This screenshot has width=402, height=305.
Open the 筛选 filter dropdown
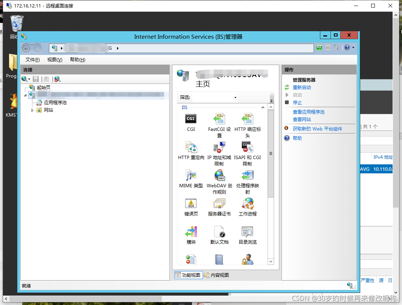click(235, 97)
